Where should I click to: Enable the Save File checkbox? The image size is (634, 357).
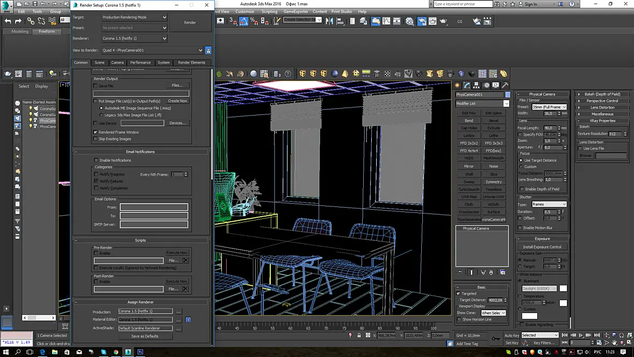(96, 86)
